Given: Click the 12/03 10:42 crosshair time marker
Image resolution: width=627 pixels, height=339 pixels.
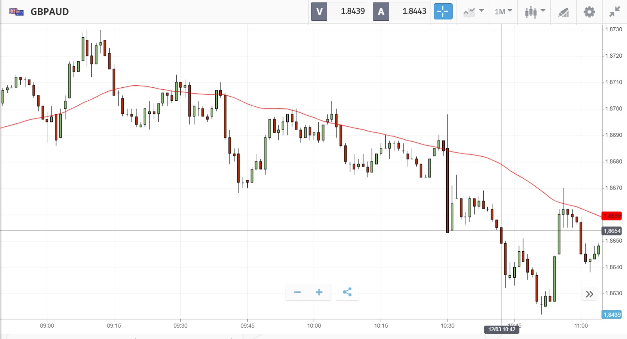Looking at the screenshot, I should (502, 329).
